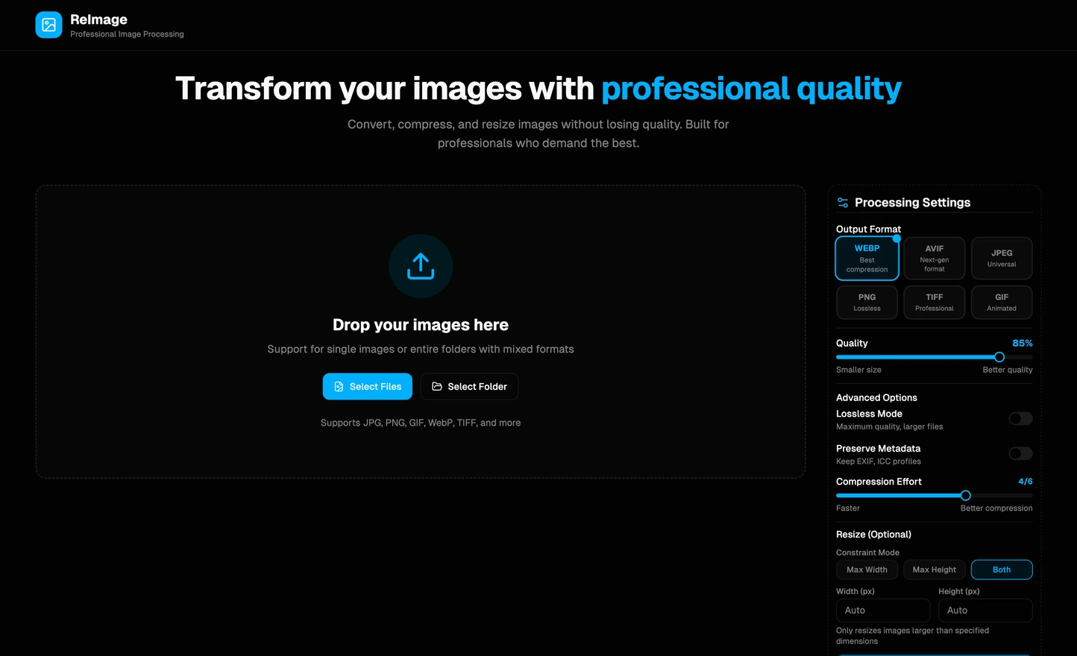
Task: Choose JPEG universal output format
Action: tap(1002, 258)
